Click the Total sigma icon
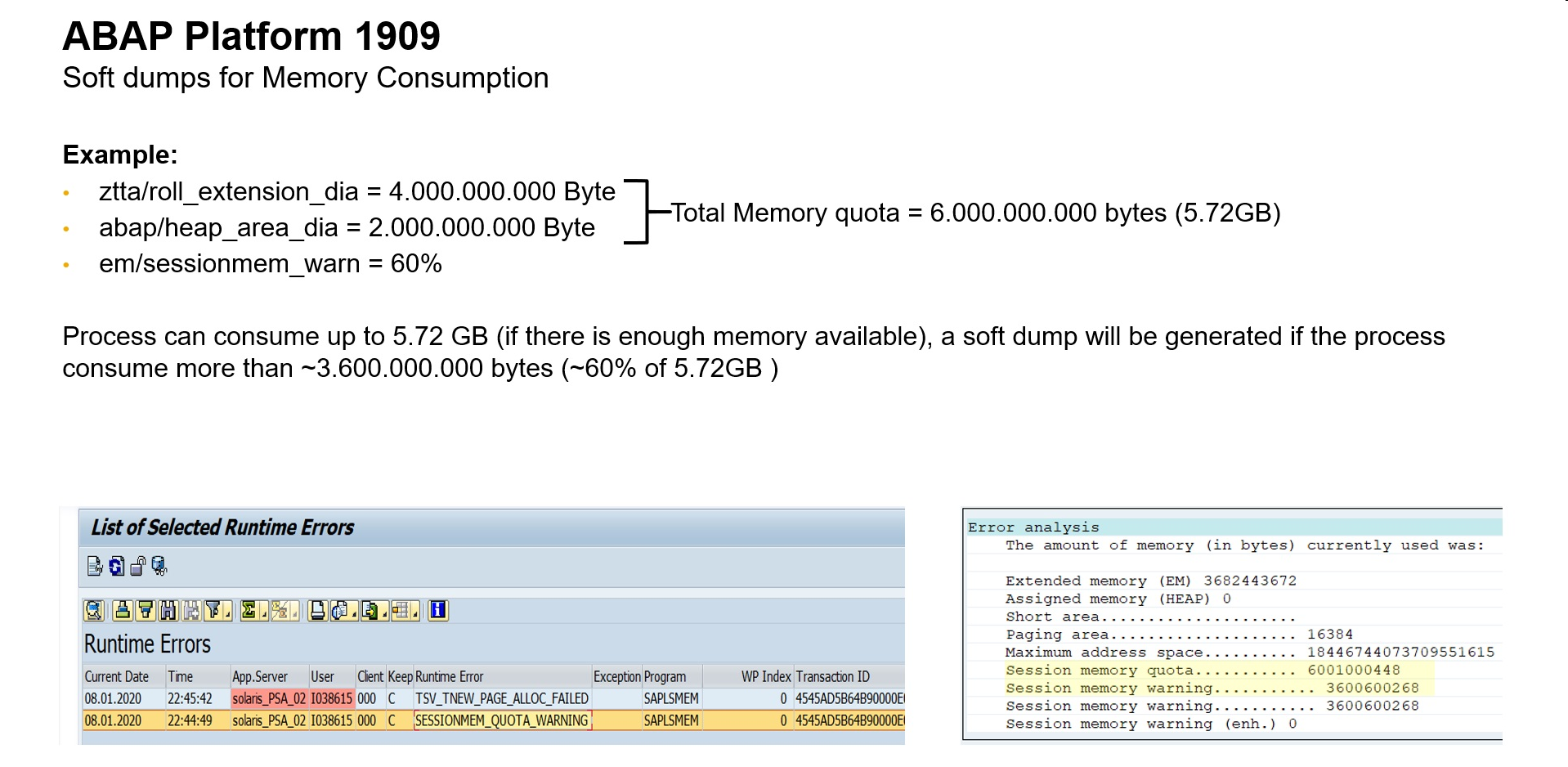This screenshot has width=1568, height=767. 249,611
